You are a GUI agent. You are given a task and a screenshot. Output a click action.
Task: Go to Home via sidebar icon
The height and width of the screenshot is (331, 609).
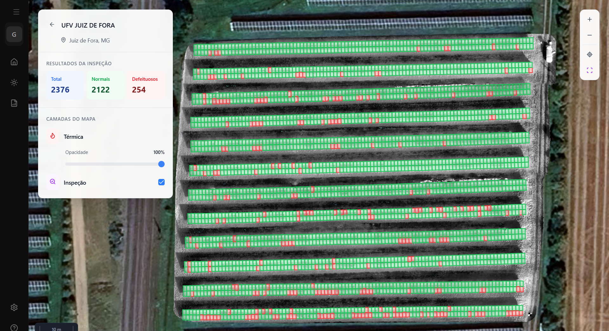[x=14, y=62]
